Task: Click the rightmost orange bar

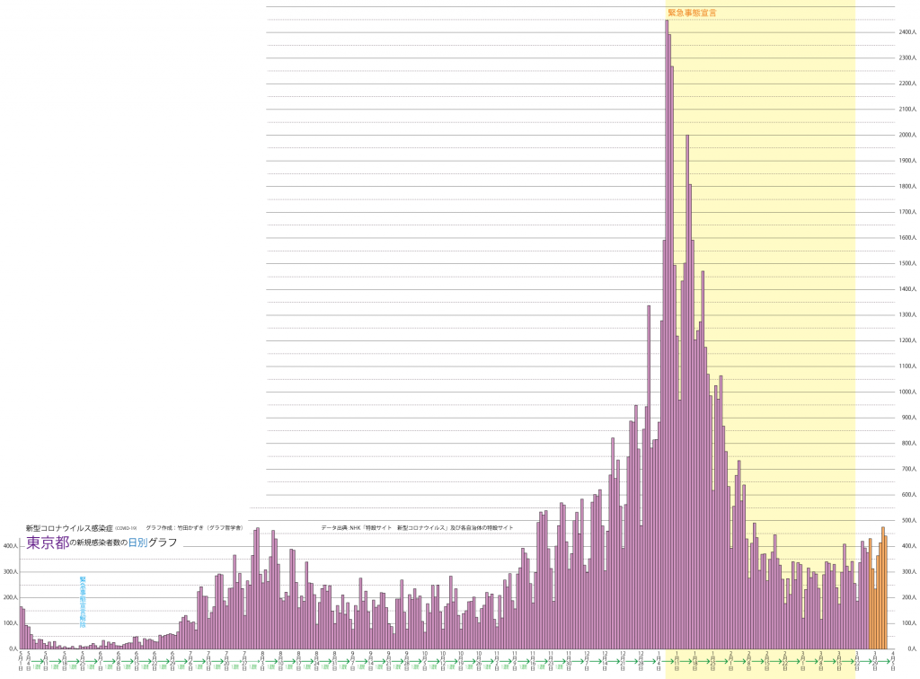Action: [886, 593]
